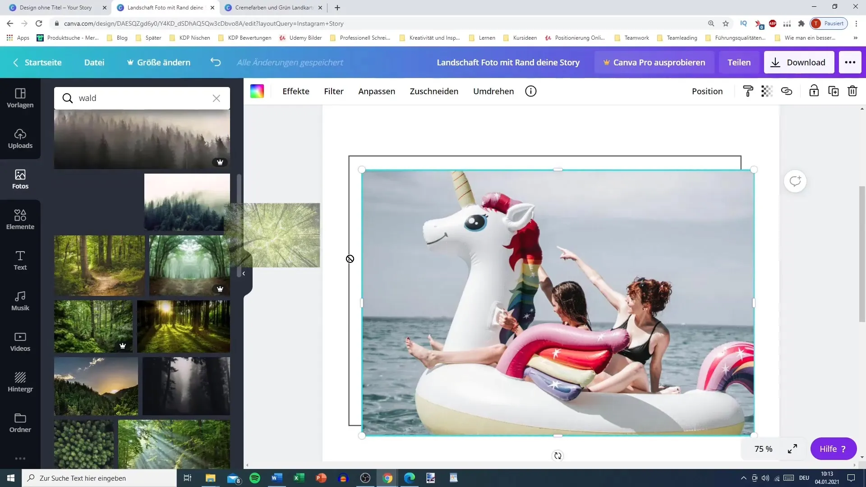Switch to Cremefarben und Grün browser tab

[274, 8]
